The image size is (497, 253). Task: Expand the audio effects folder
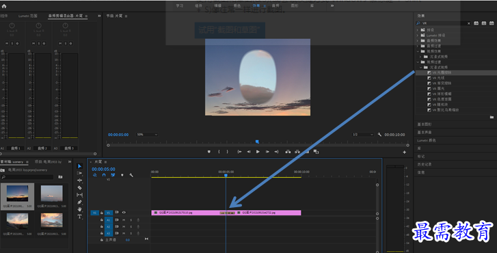click(x=418, y=40)
